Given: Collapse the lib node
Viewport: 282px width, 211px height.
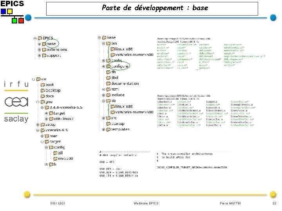Looking at the screenshot, I should tap(103, 101).
